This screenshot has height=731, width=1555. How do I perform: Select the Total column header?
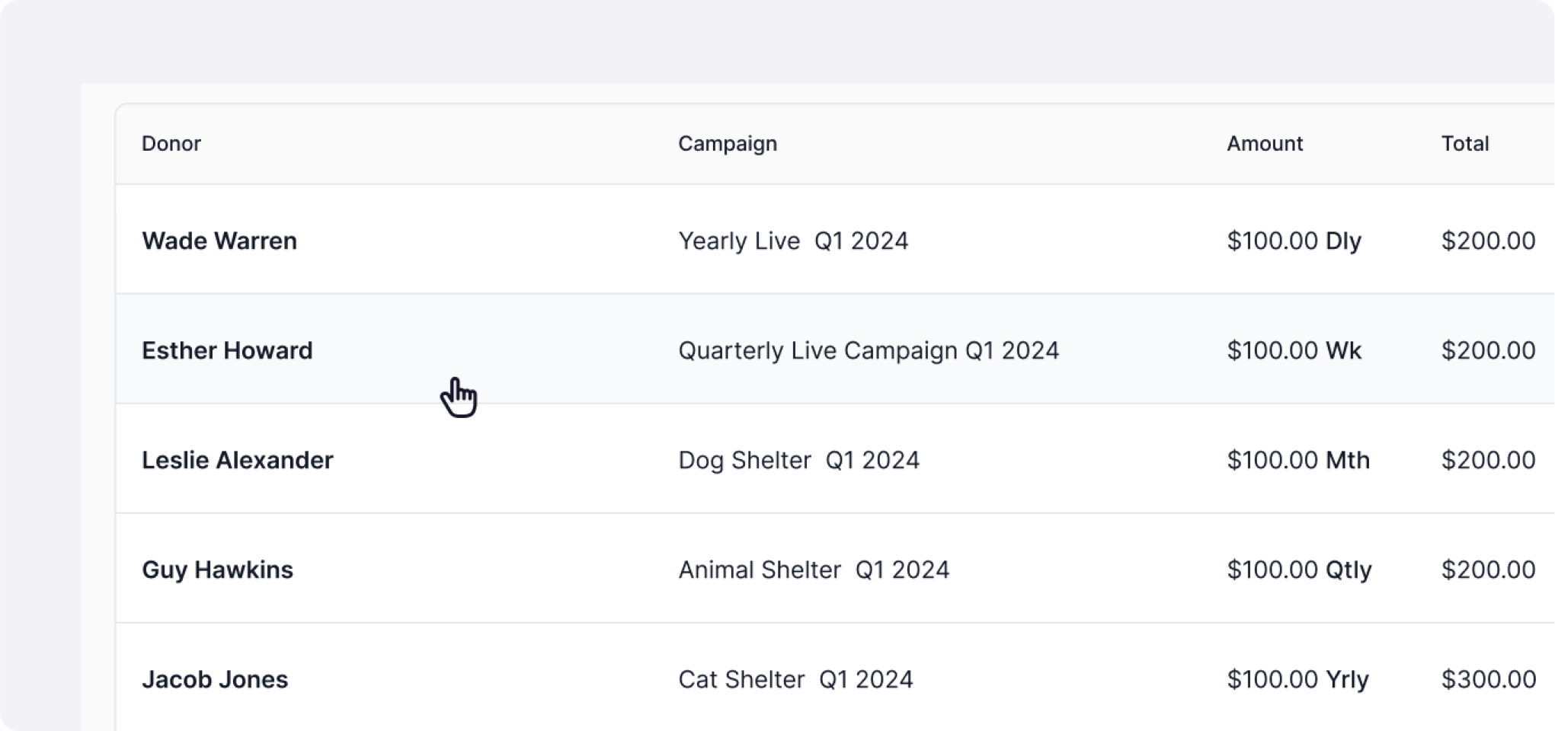pyautogui.click(x=1465, y=144)
